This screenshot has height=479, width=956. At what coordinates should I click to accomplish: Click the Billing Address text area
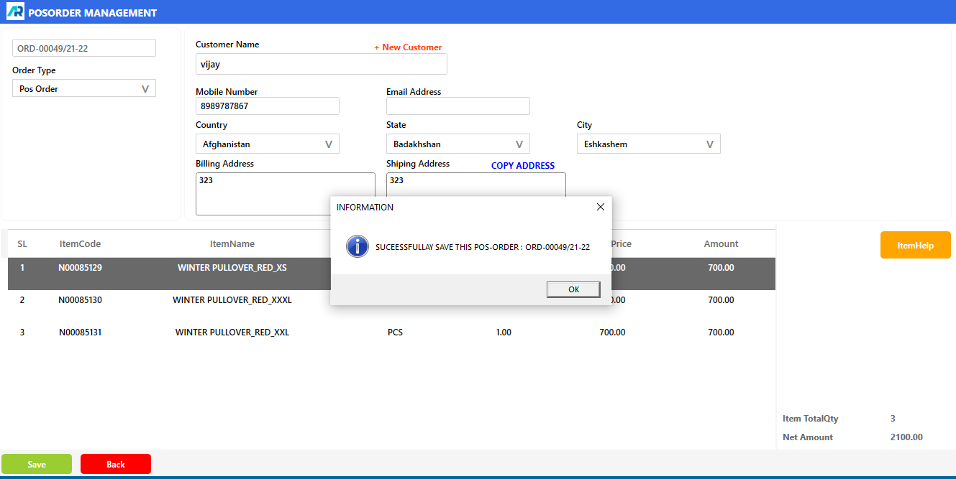click(286, 194)
